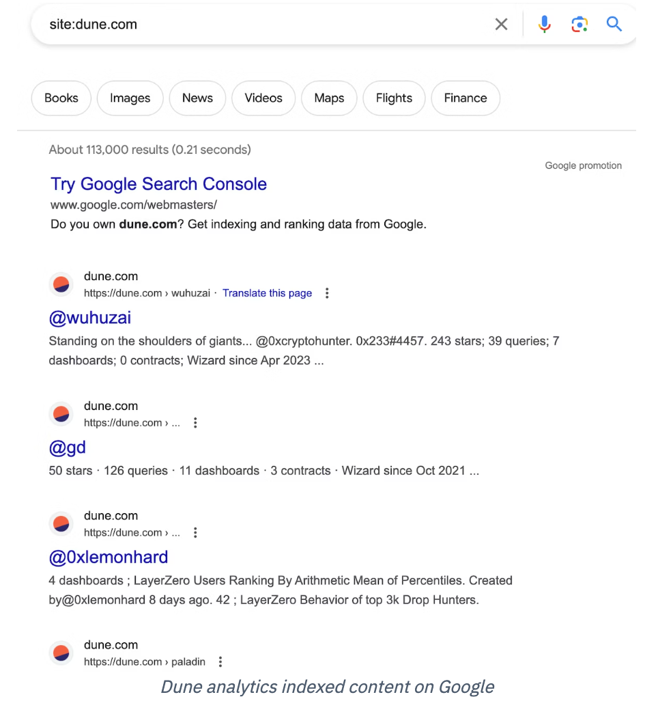658x712 pixels.
Task: Open the @0xlemonhard result title
Action: pos(109,557)
